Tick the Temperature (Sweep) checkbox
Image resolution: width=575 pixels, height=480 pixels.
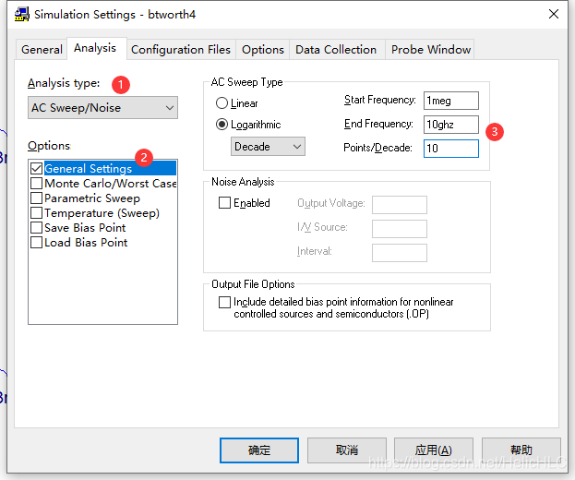[x=37, y=213]
